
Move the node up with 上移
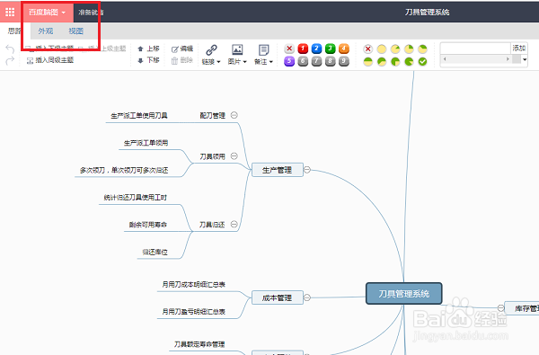148,49
